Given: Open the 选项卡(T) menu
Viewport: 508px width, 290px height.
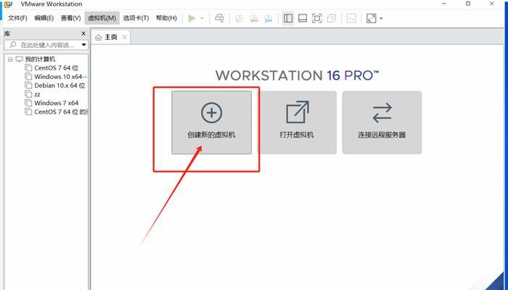Looking at the screenshot, I should (136, 18).
